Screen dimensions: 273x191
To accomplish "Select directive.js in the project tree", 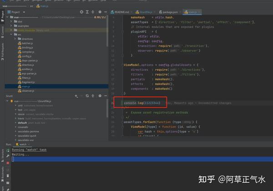I will click(x=26, y=65).
